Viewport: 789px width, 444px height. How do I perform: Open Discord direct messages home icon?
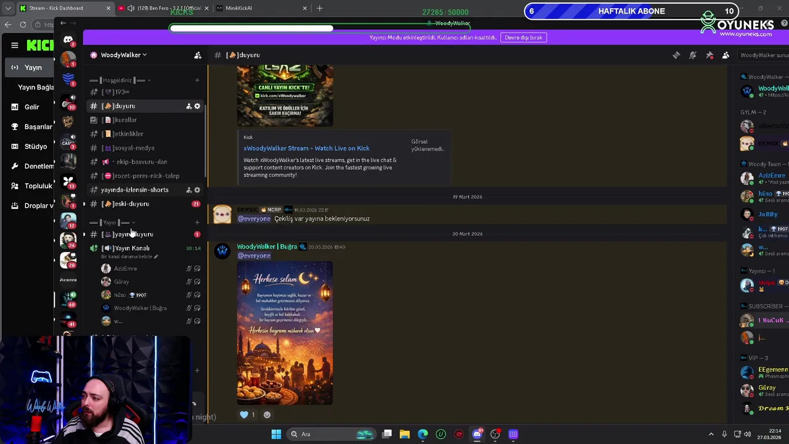click(x=68, y=40)
